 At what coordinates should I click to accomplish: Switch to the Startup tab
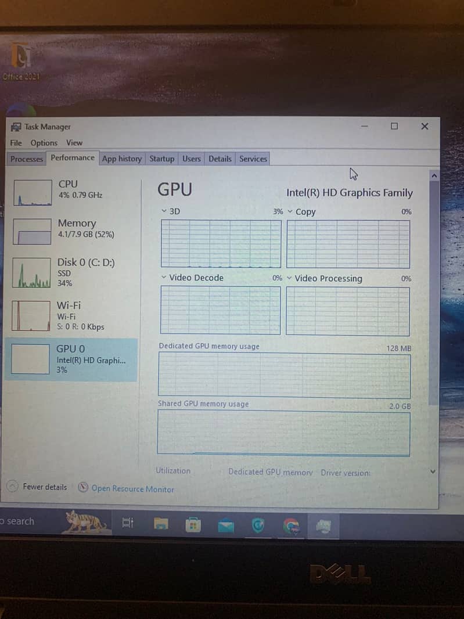pos(161,159)
